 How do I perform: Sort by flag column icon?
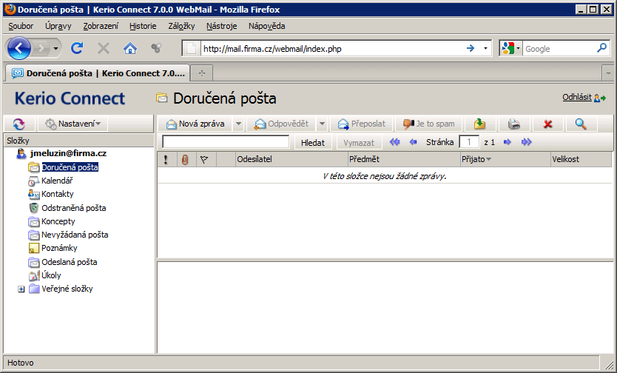coord(204,159)
